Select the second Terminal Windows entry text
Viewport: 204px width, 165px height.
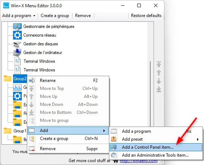(x=39, y=70)
